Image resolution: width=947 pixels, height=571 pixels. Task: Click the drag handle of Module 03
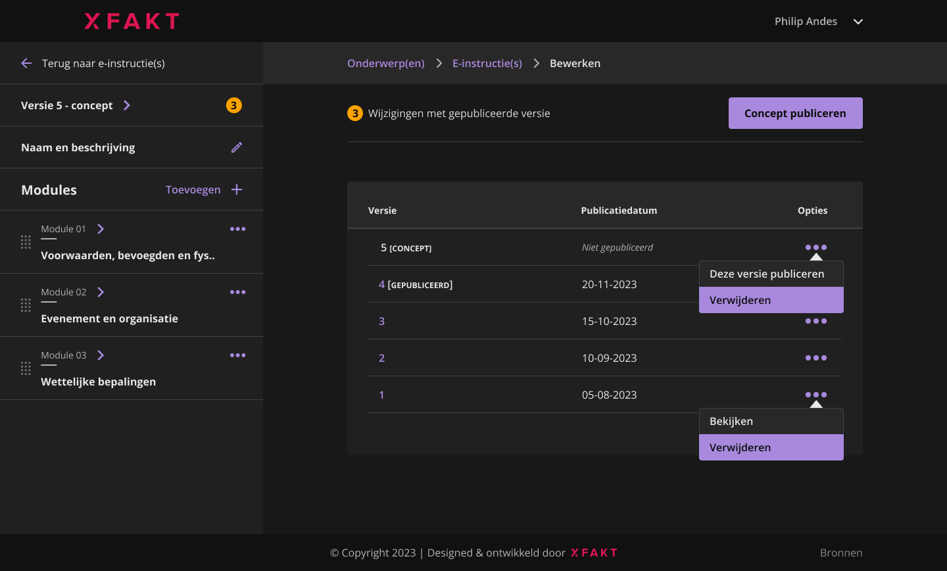point(26,368)
